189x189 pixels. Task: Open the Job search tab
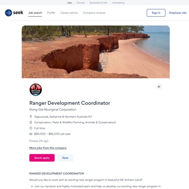coord(35,13)
